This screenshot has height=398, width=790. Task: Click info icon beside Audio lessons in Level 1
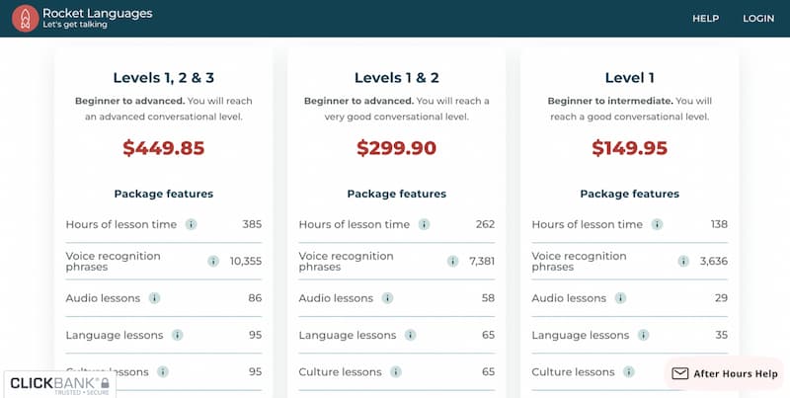(x=621, y=297)
